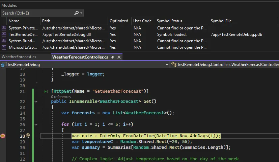The height and width of the screenshot is (162, 279).
Task: Close the WeatherForecastController.cs tab
Action: click(119, 57)
